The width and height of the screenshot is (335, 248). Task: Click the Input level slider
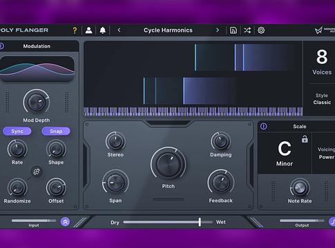pyautogui.click(x=34, y=220)
